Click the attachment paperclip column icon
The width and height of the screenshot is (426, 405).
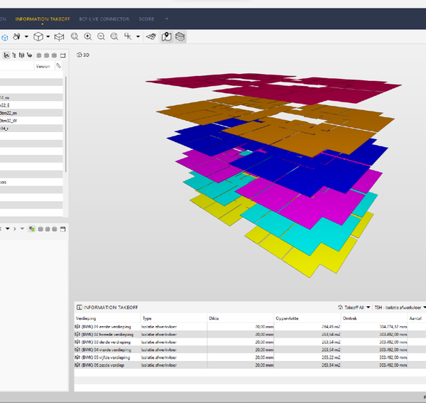59,65
